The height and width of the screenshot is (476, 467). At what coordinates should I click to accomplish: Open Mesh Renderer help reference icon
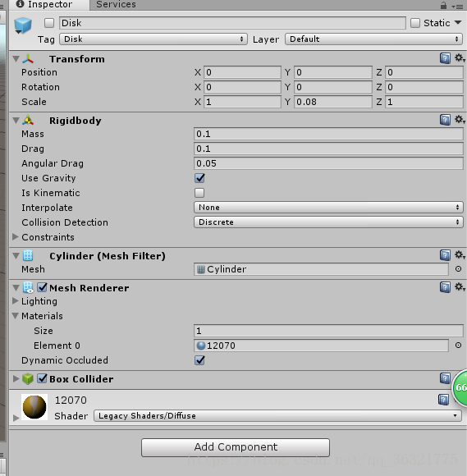[x=445, y=287]
